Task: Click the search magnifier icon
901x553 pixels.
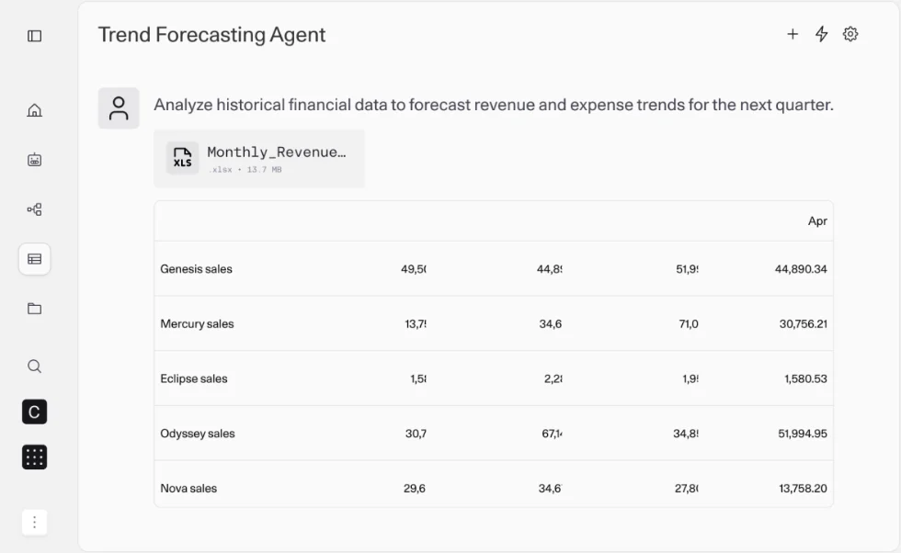Action: pos(35,367)
